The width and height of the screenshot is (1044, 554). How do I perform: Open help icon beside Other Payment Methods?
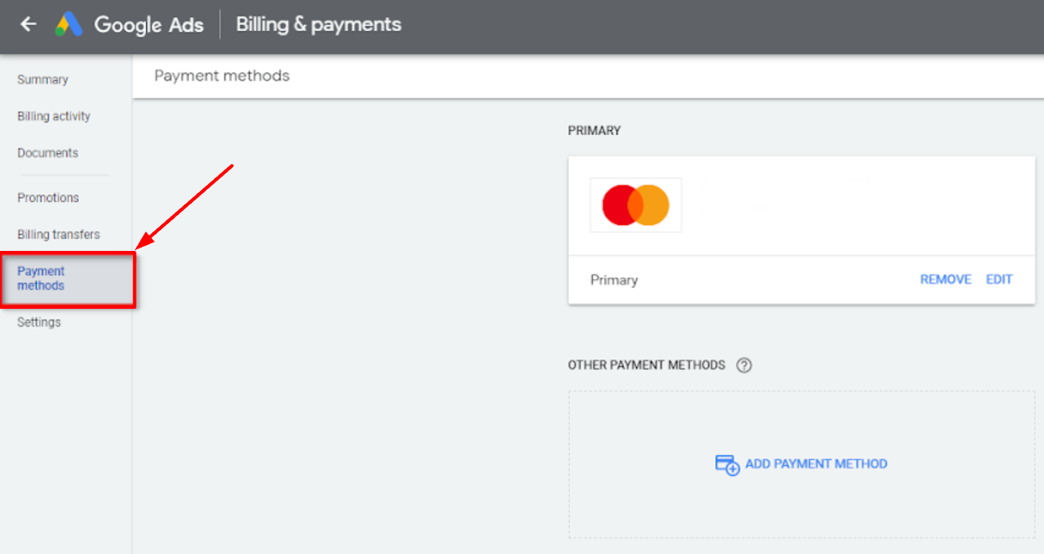(744, 365)
